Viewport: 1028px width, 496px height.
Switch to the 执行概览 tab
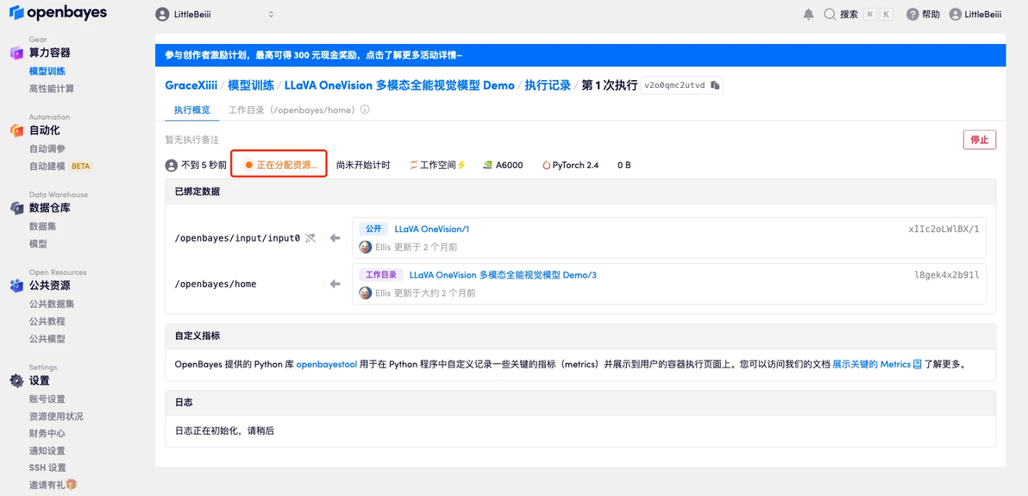tap(192, 110)
